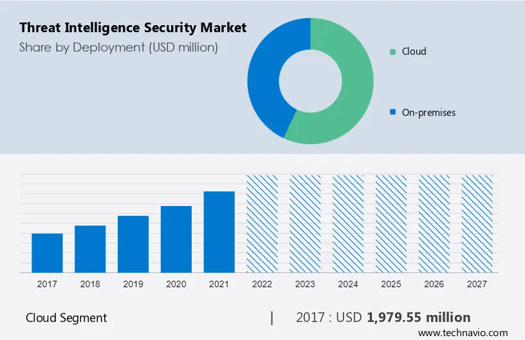Image resolution: width=525 pixels, height=340 pixels.
Task: Click the 2024 axis label
Action: (x=348, y=284)
